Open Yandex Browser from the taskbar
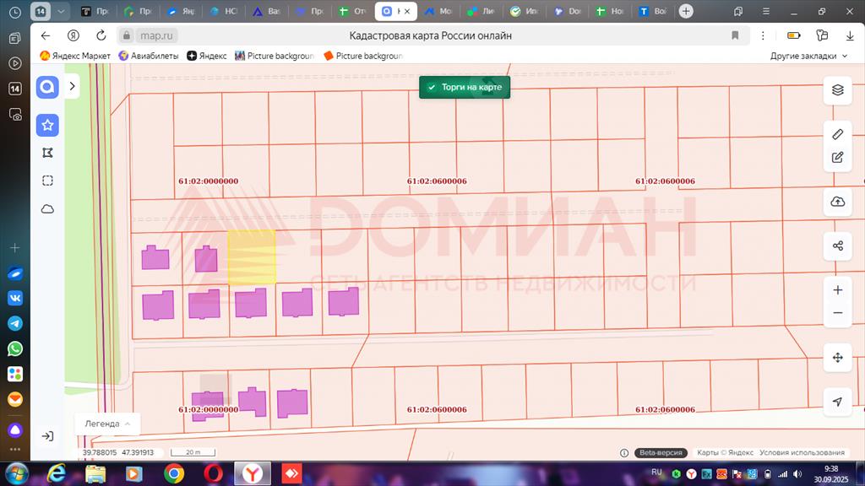The height and width of the screenshot is (486, 865). [253, 473]
